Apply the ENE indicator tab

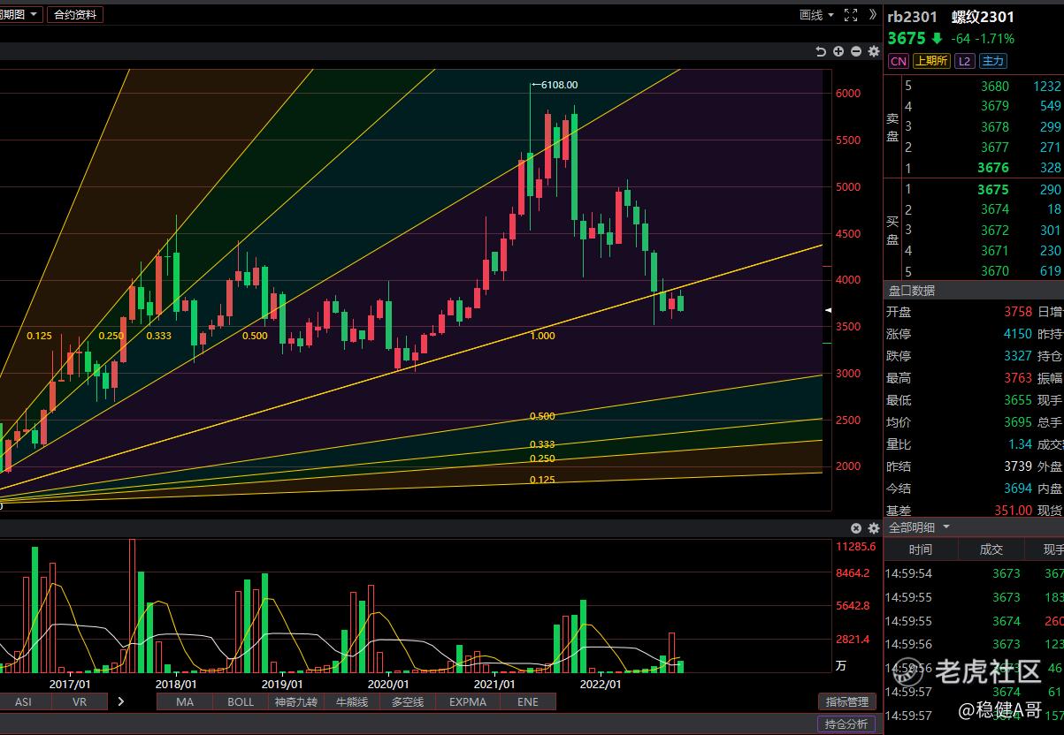(x=528, y=701)
